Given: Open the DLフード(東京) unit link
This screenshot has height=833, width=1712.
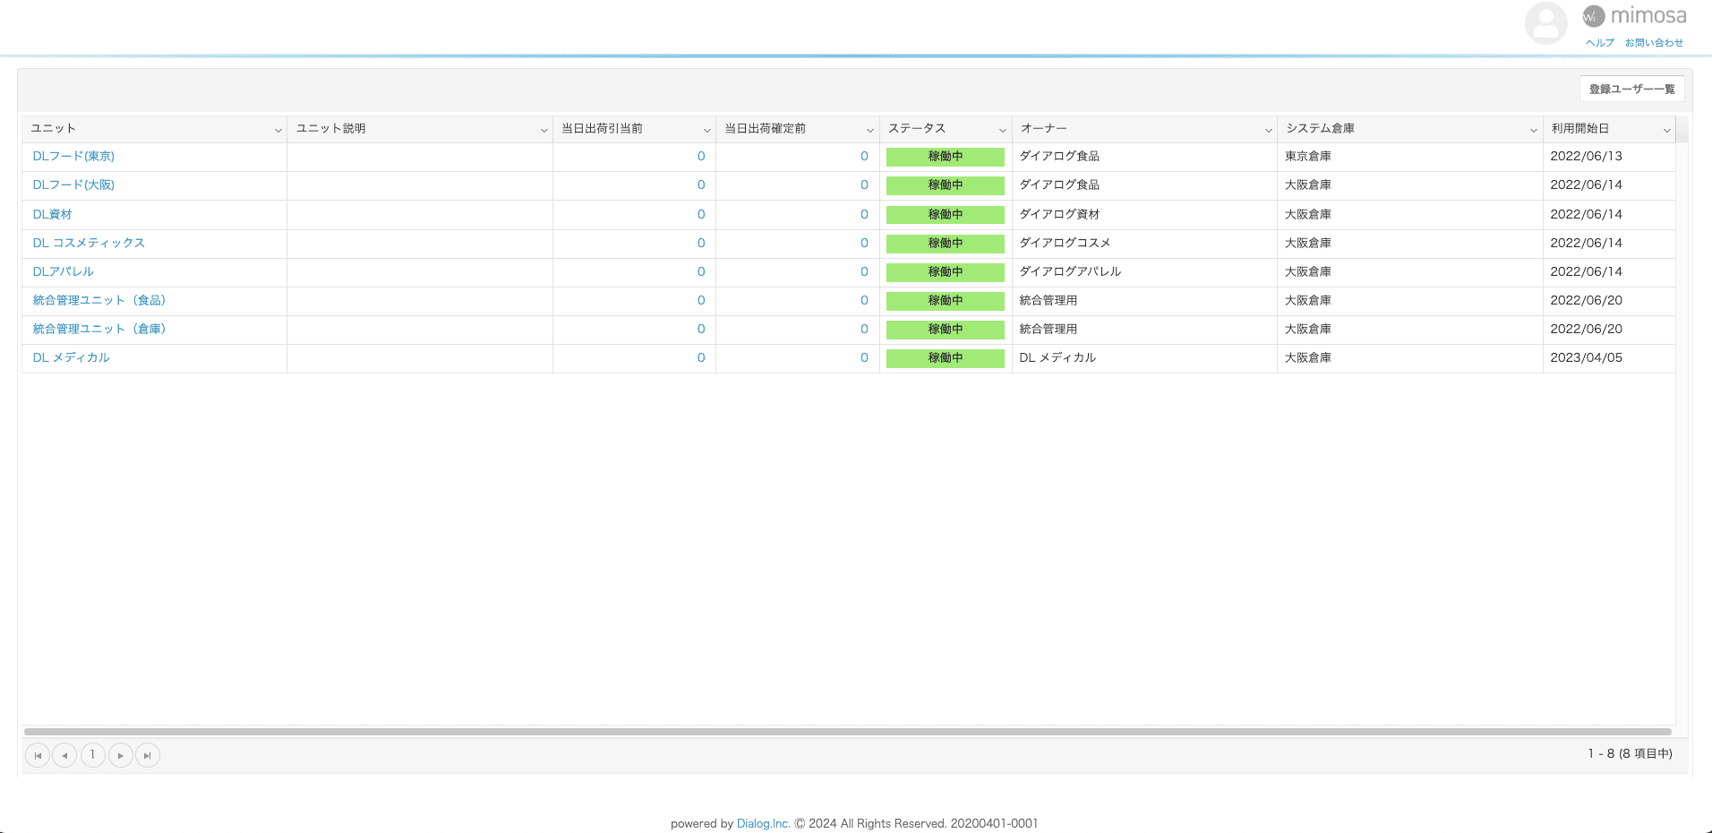Looking at the screenshot, I should (73, 156).
